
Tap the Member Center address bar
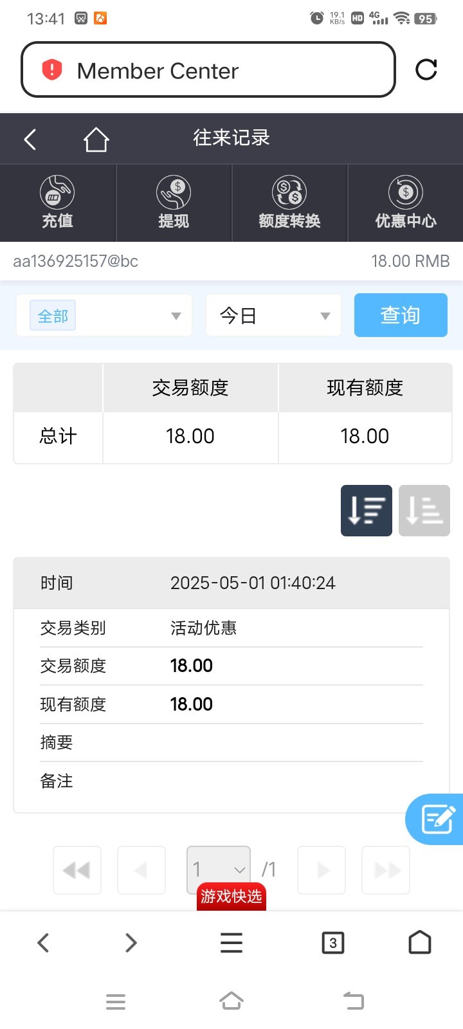pyautogui.click(x=208, y=70)
